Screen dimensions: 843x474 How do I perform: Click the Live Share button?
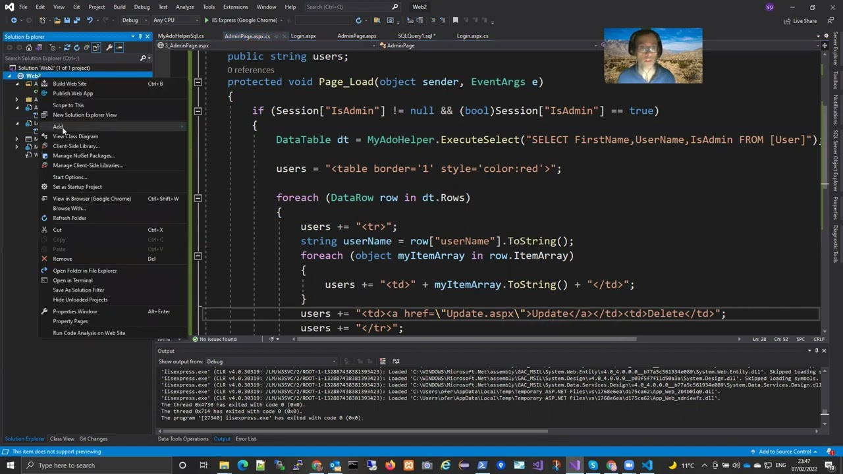click(x=800, y=20)
